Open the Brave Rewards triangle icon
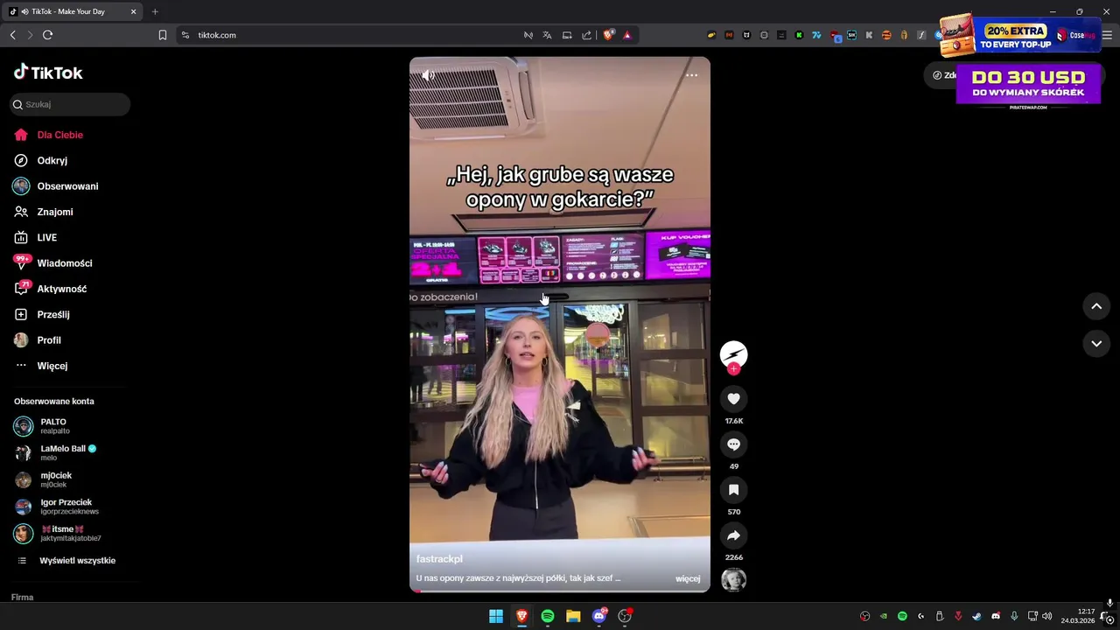Image resolution: width=1120 pixels, height=630 pixels. tap(627, 35)
